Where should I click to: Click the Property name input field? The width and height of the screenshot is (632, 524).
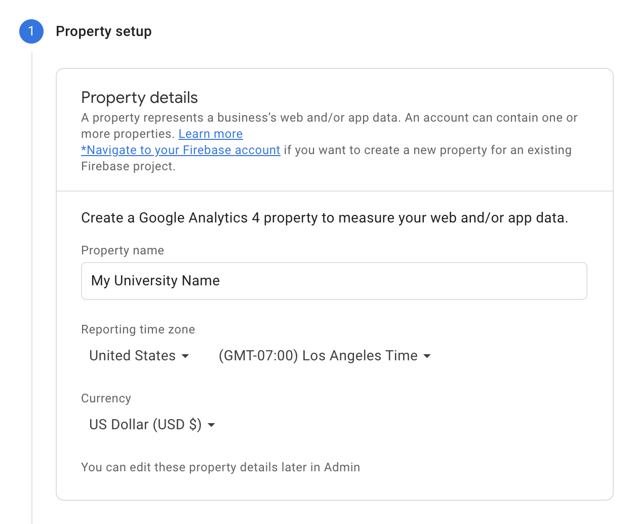coord(334,281)
